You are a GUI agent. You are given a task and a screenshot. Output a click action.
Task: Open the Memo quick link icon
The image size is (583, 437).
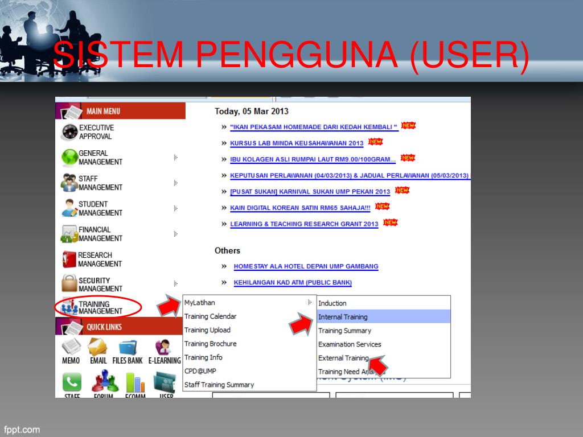tap(71, 347)
